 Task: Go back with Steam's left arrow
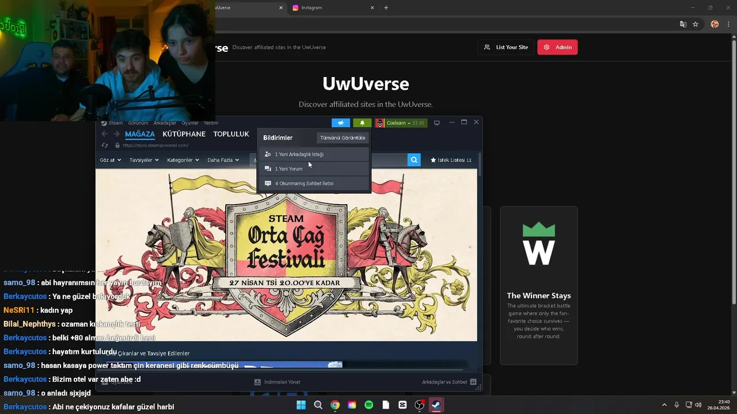[x=104, y=134]
